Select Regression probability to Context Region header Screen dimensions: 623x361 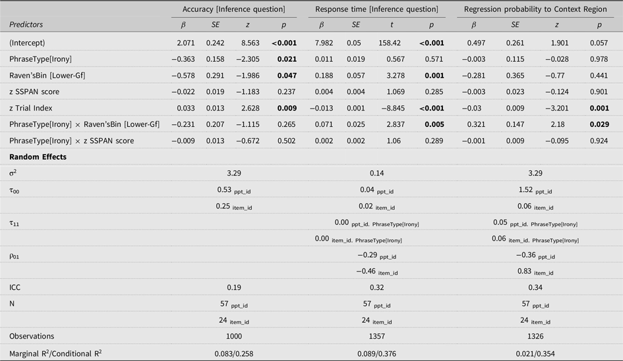pyautogui.click(x=535, y=9)
